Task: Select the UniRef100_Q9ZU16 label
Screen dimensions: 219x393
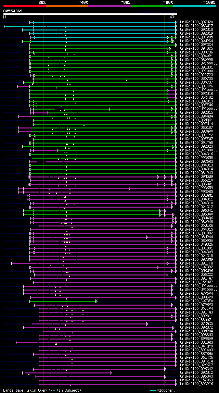Action: [x=196, y=94]
